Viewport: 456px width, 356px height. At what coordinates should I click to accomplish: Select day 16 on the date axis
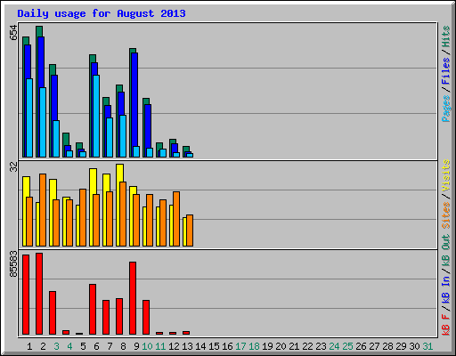point(227,346)
